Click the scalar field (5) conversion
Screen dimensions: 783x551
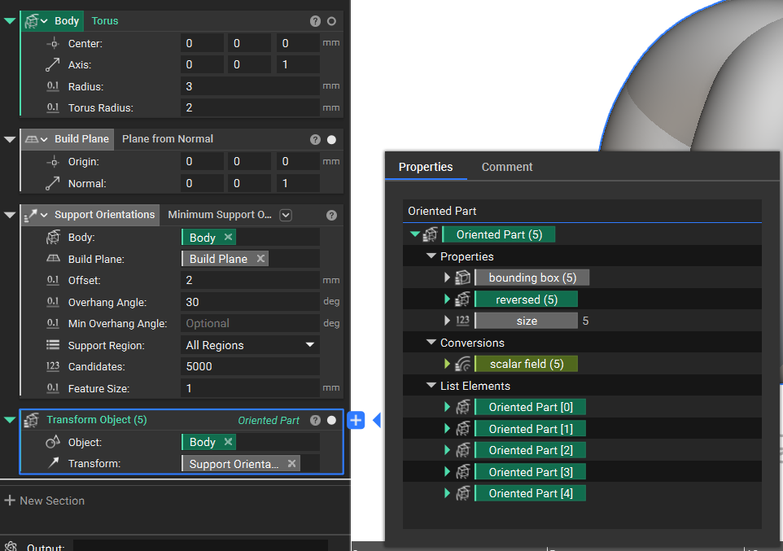(x=526, y=364)
